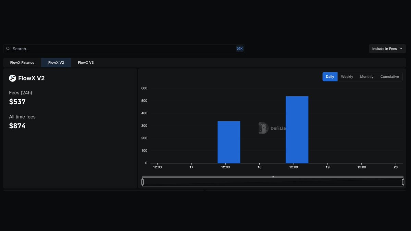This screenshot has height=231, width=411.
Task: Click the 300 y-axis label
Action: point(144,126)
